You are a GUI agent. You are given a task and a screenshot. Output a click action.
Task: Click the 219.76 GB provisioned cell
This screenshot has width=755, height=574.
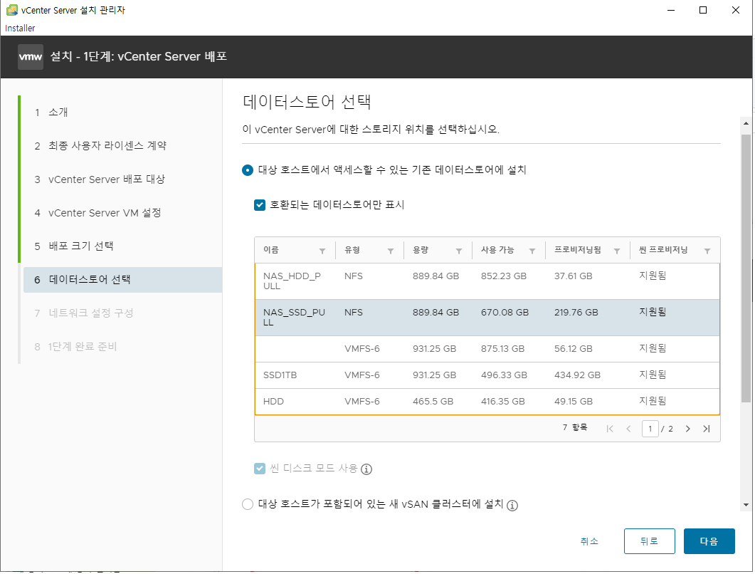[576, 313]
